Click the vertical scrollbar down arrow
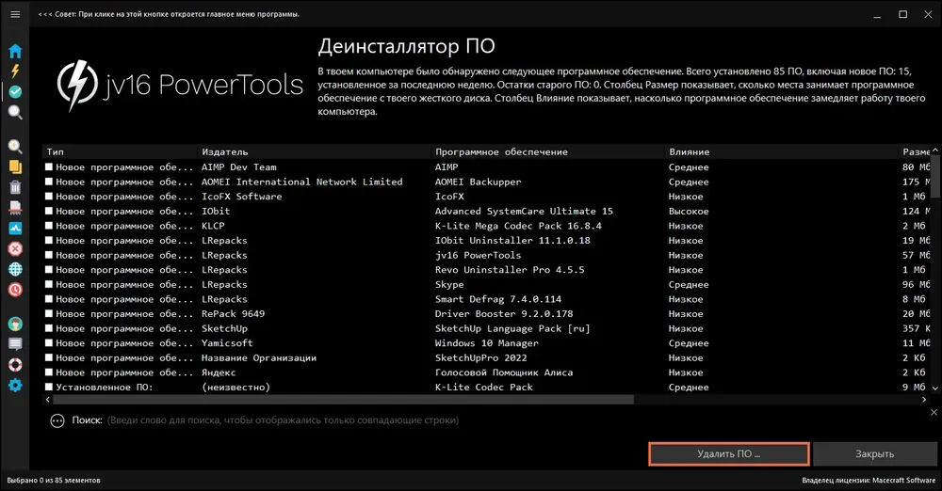This screenshot has height=491, width=942. tap(934, 388)
